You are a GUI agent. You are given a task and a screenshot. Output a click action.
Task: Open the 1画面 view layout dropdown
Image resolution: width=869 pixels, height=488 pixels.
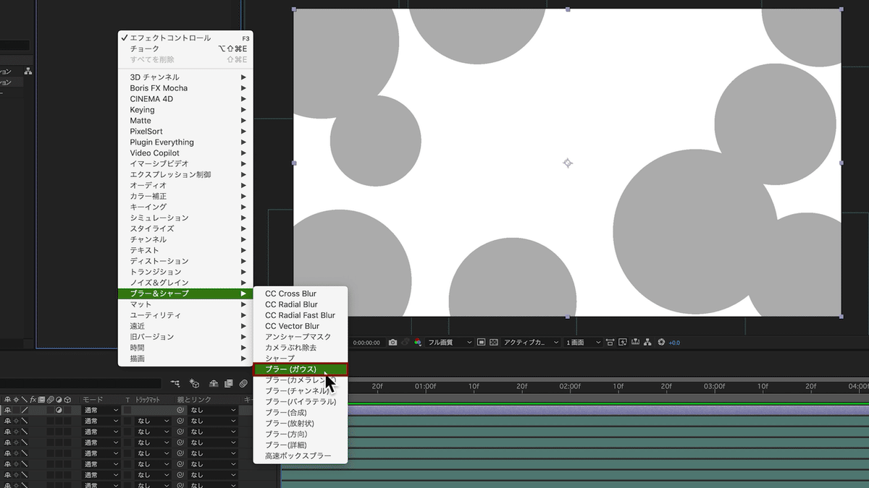(583, 342)
